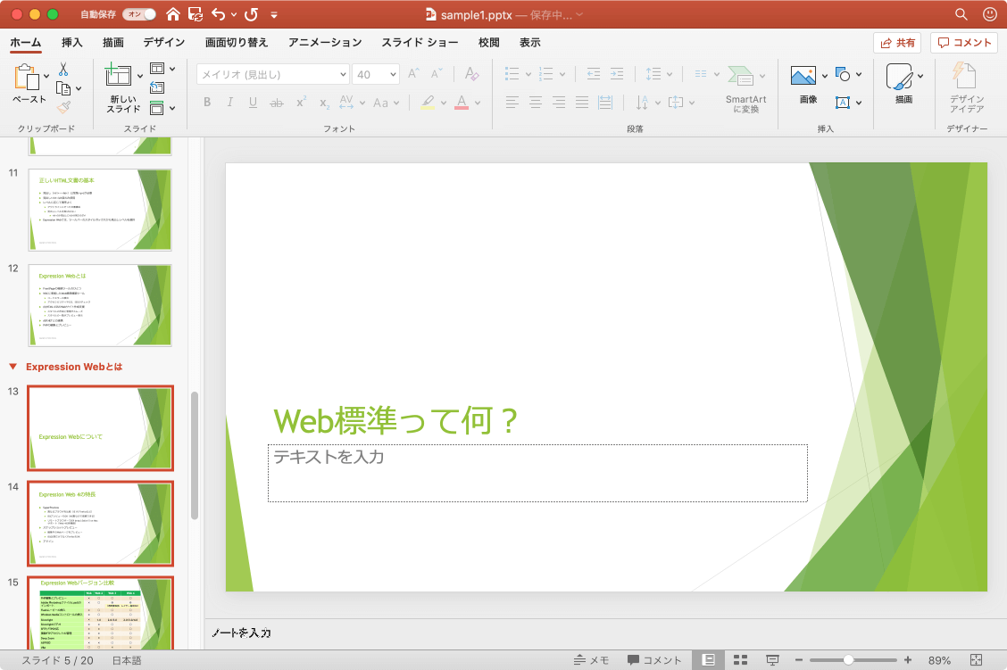The image size is (1007, 670).
Task: Click the Draw pen icon
Action: (x=899, y=77)
